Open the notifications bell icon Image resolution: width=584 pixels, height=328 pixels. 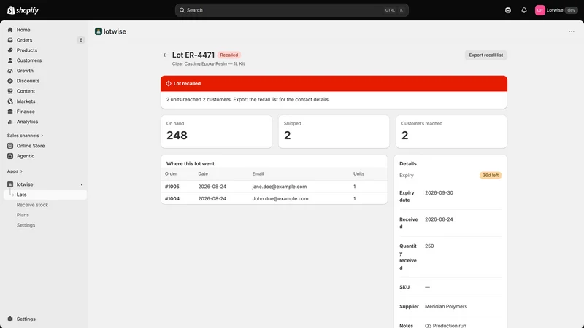coord(523,10)
